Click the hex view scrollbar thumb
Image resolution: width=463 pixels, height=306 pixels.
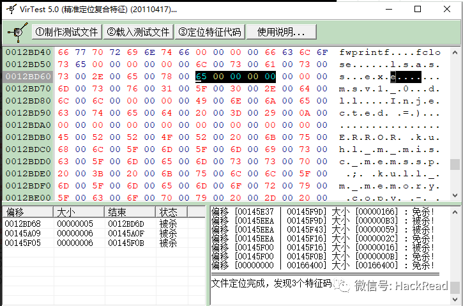455,165
